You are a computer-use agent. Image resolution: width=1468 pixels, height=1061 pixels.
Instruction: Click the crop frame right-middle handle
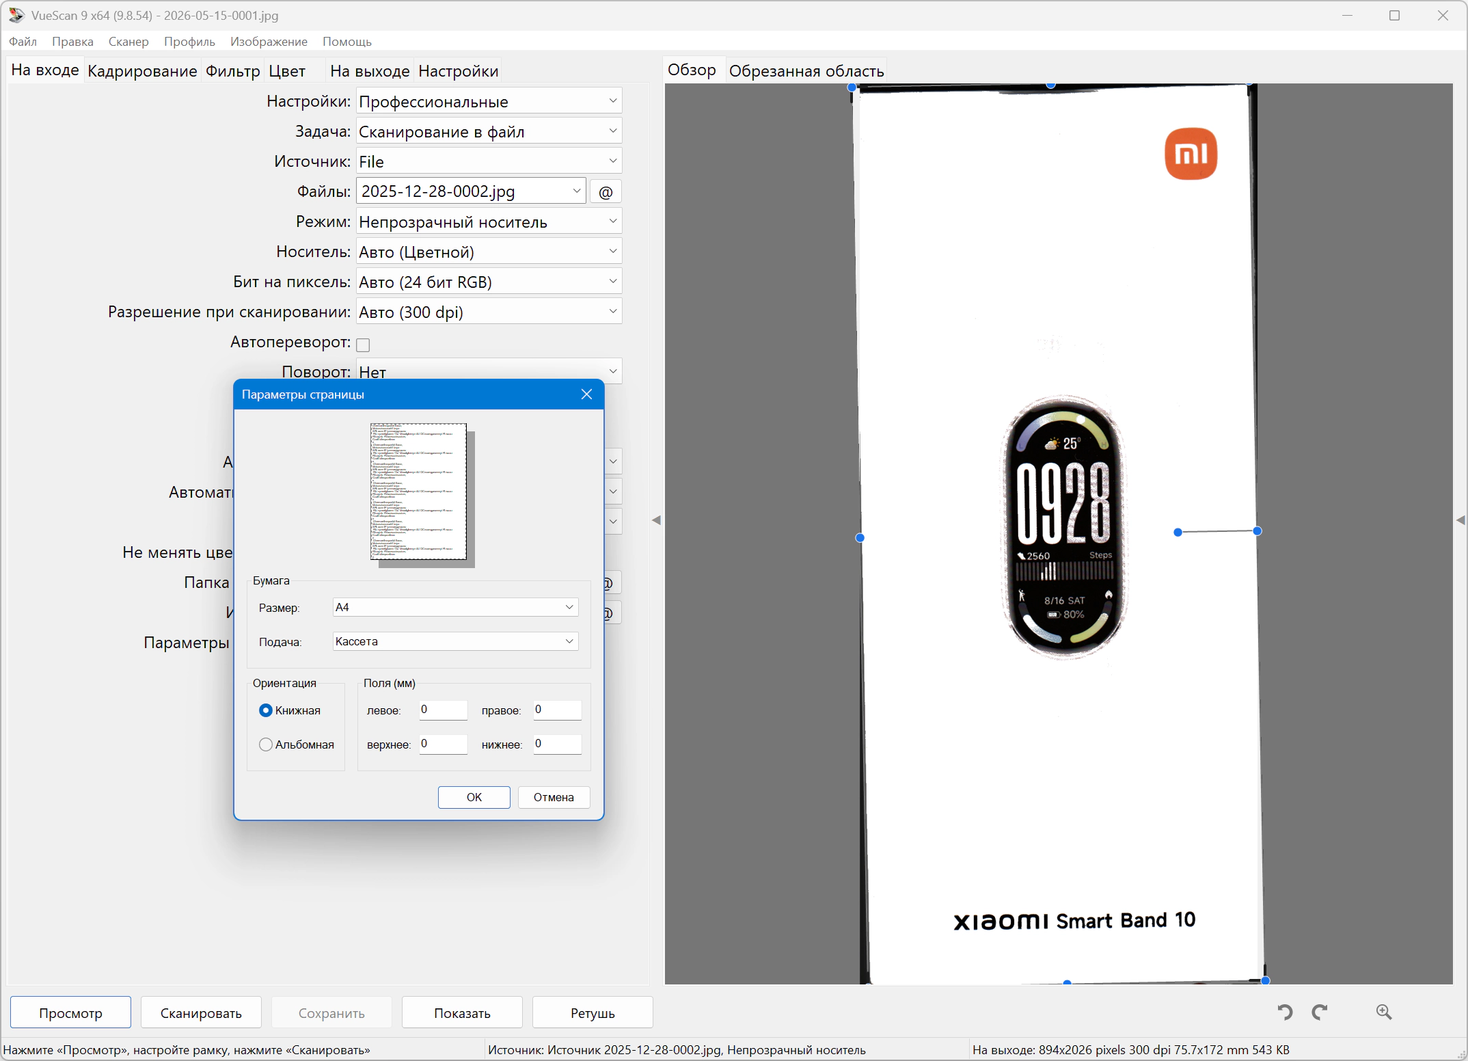click(x=1257, y=530)
